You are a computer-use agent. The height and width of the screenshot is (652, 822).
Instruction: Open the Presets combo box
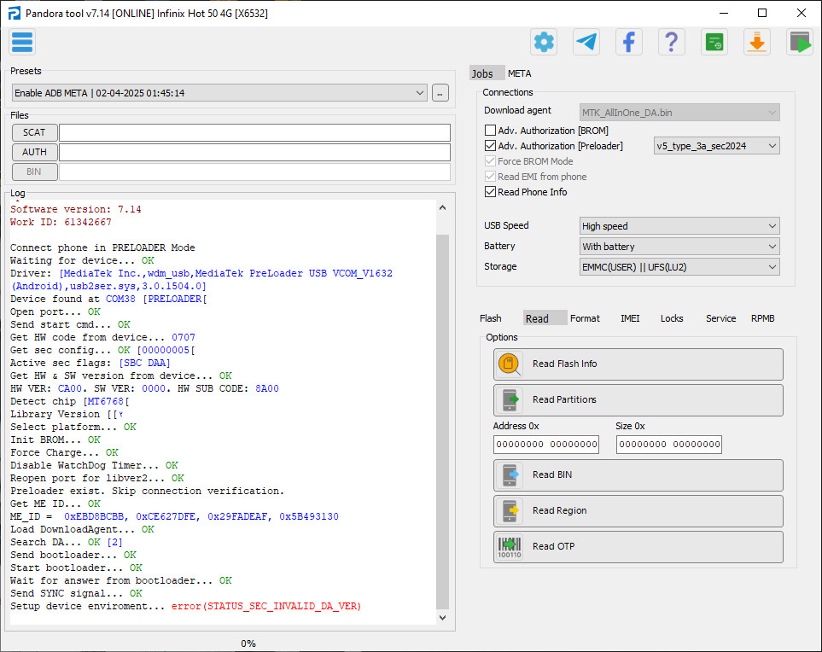(219, 93)
